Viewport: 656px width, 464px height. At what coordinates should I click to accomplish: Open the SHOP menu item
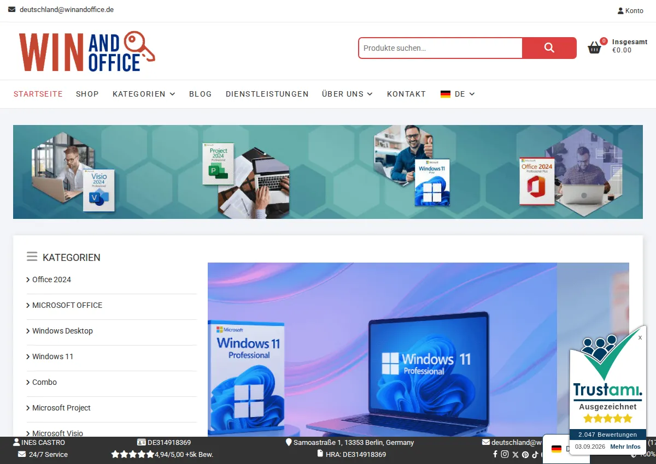click(87, 94)
